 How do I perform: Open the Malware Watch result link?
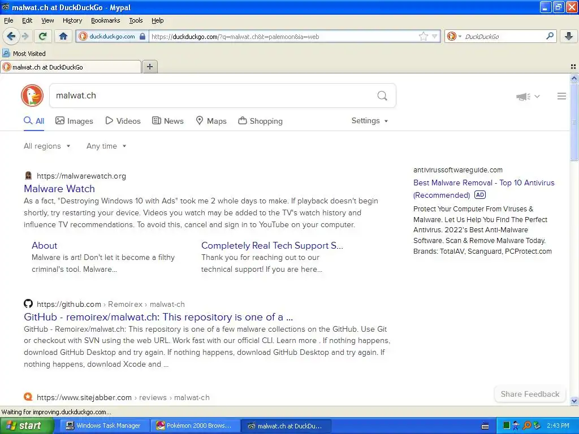pos(59,189)
